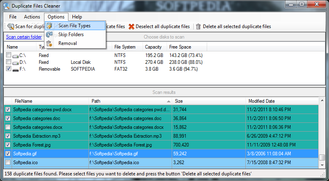Click the Scan File Types menu icon
Viewport: 329px width, 181px height.
[49, 26]
